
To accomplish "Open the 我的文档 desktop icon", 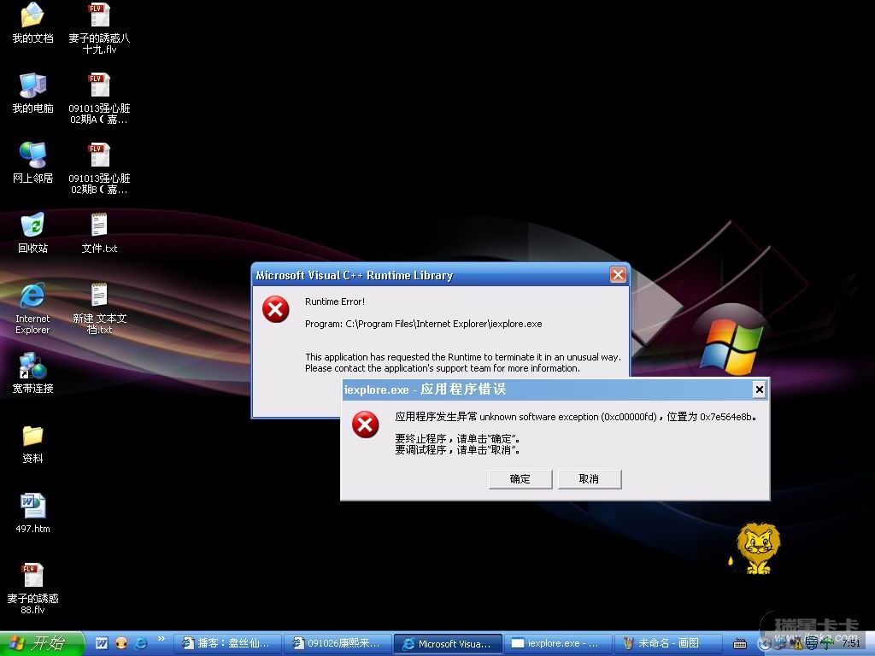I will coord(32,23).
